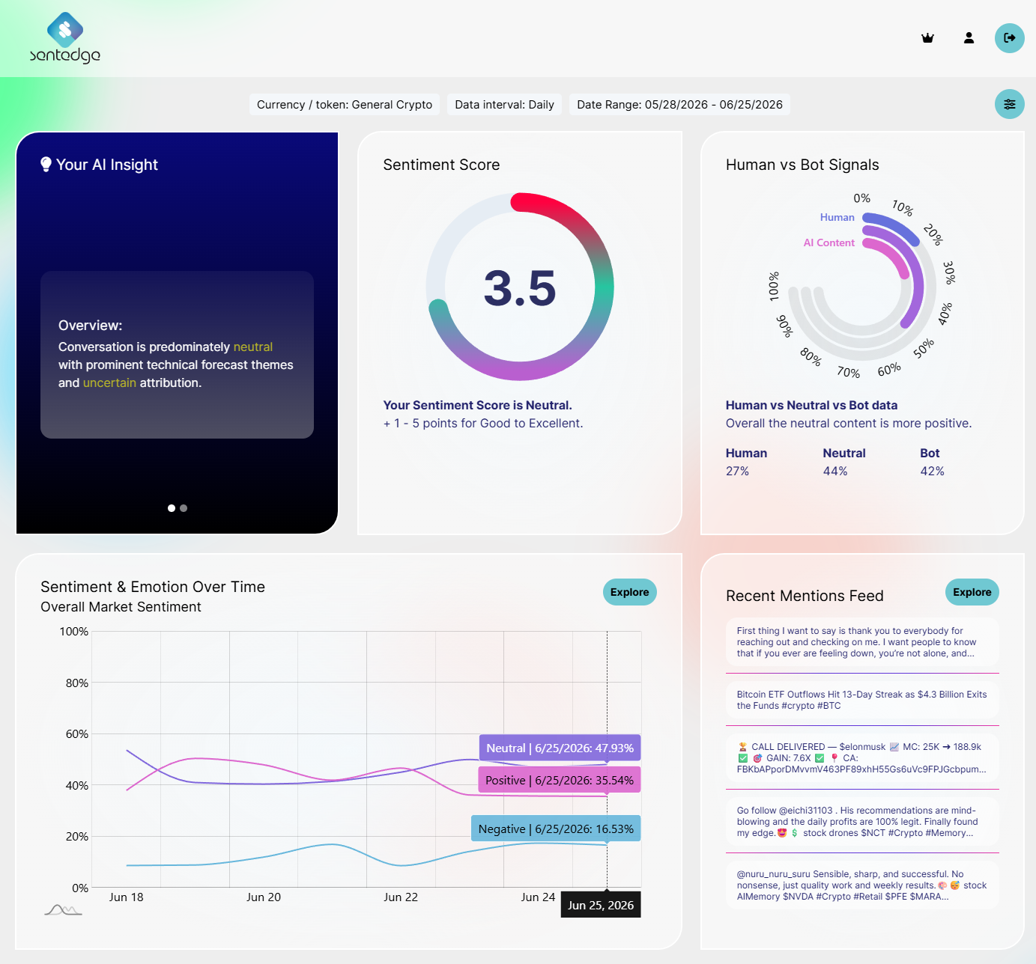
Task: Click the lightbulb icon beside Your AI Insight
Action: (46, 165)
